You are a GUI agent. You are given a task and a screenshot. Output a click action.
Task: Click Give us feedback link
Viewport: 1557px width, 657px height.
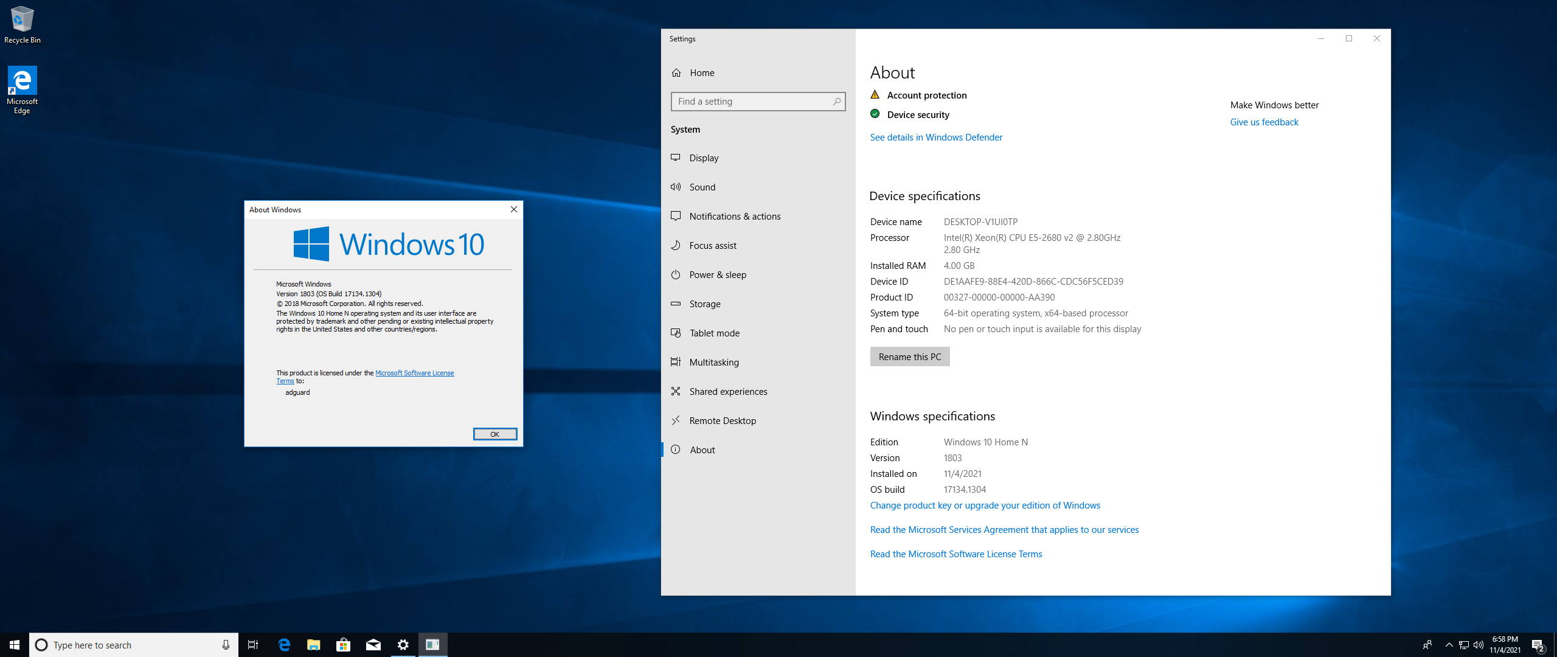pos(1264,122)
